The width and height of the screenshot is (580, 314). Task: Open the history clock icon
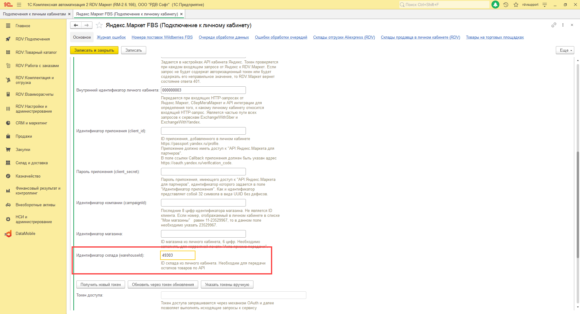tap(506, 5)
